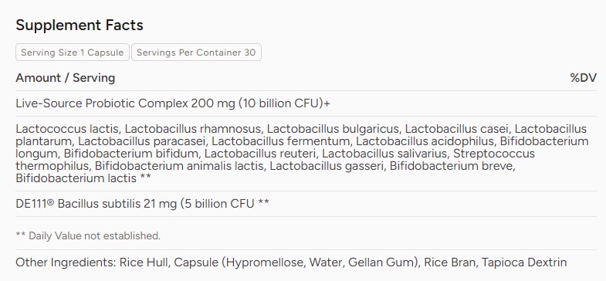Click the Tapioca Dextrin text
The height and width of the screenshot is (281, 606).
524,262
